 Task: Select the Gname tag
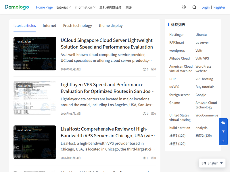click(175, 103)
